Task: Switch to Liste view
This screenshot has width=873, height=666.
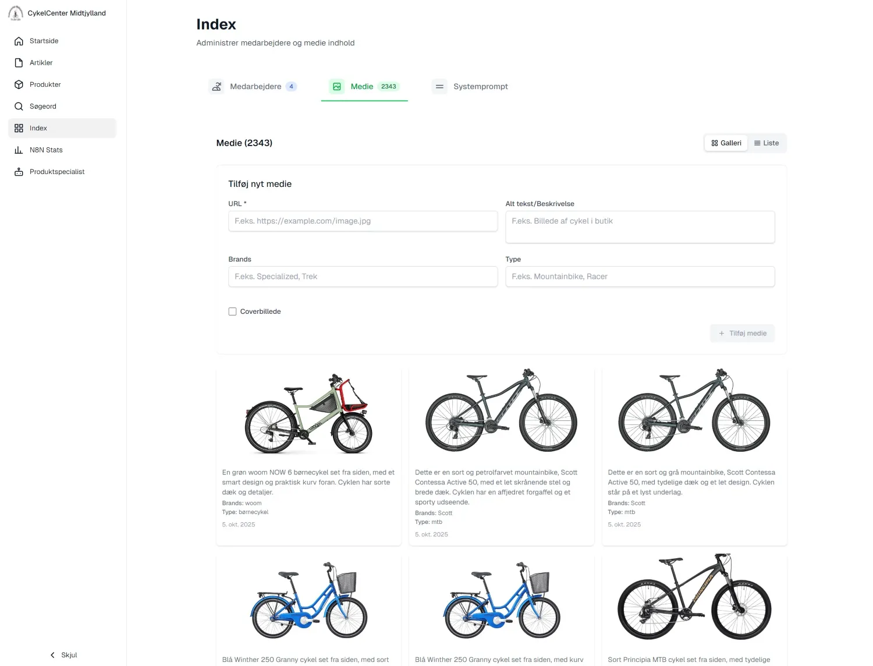Action: (766, 143)
